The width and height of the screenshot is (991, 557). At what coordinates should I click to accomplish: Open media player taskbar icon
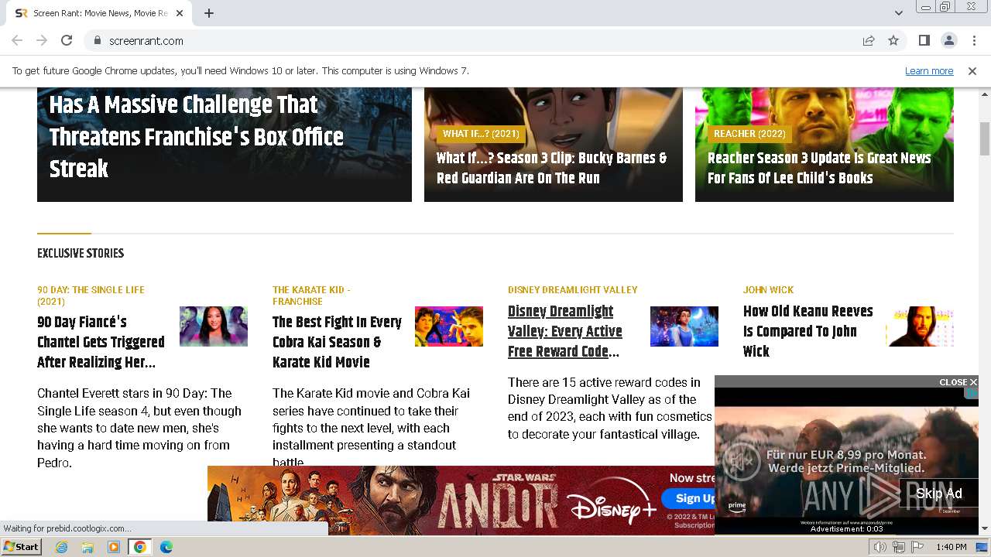click(x=114, y=547)
